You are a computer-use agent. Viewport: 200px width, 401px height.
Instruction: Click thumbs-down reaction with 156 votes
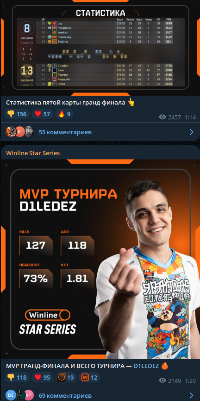17,114
